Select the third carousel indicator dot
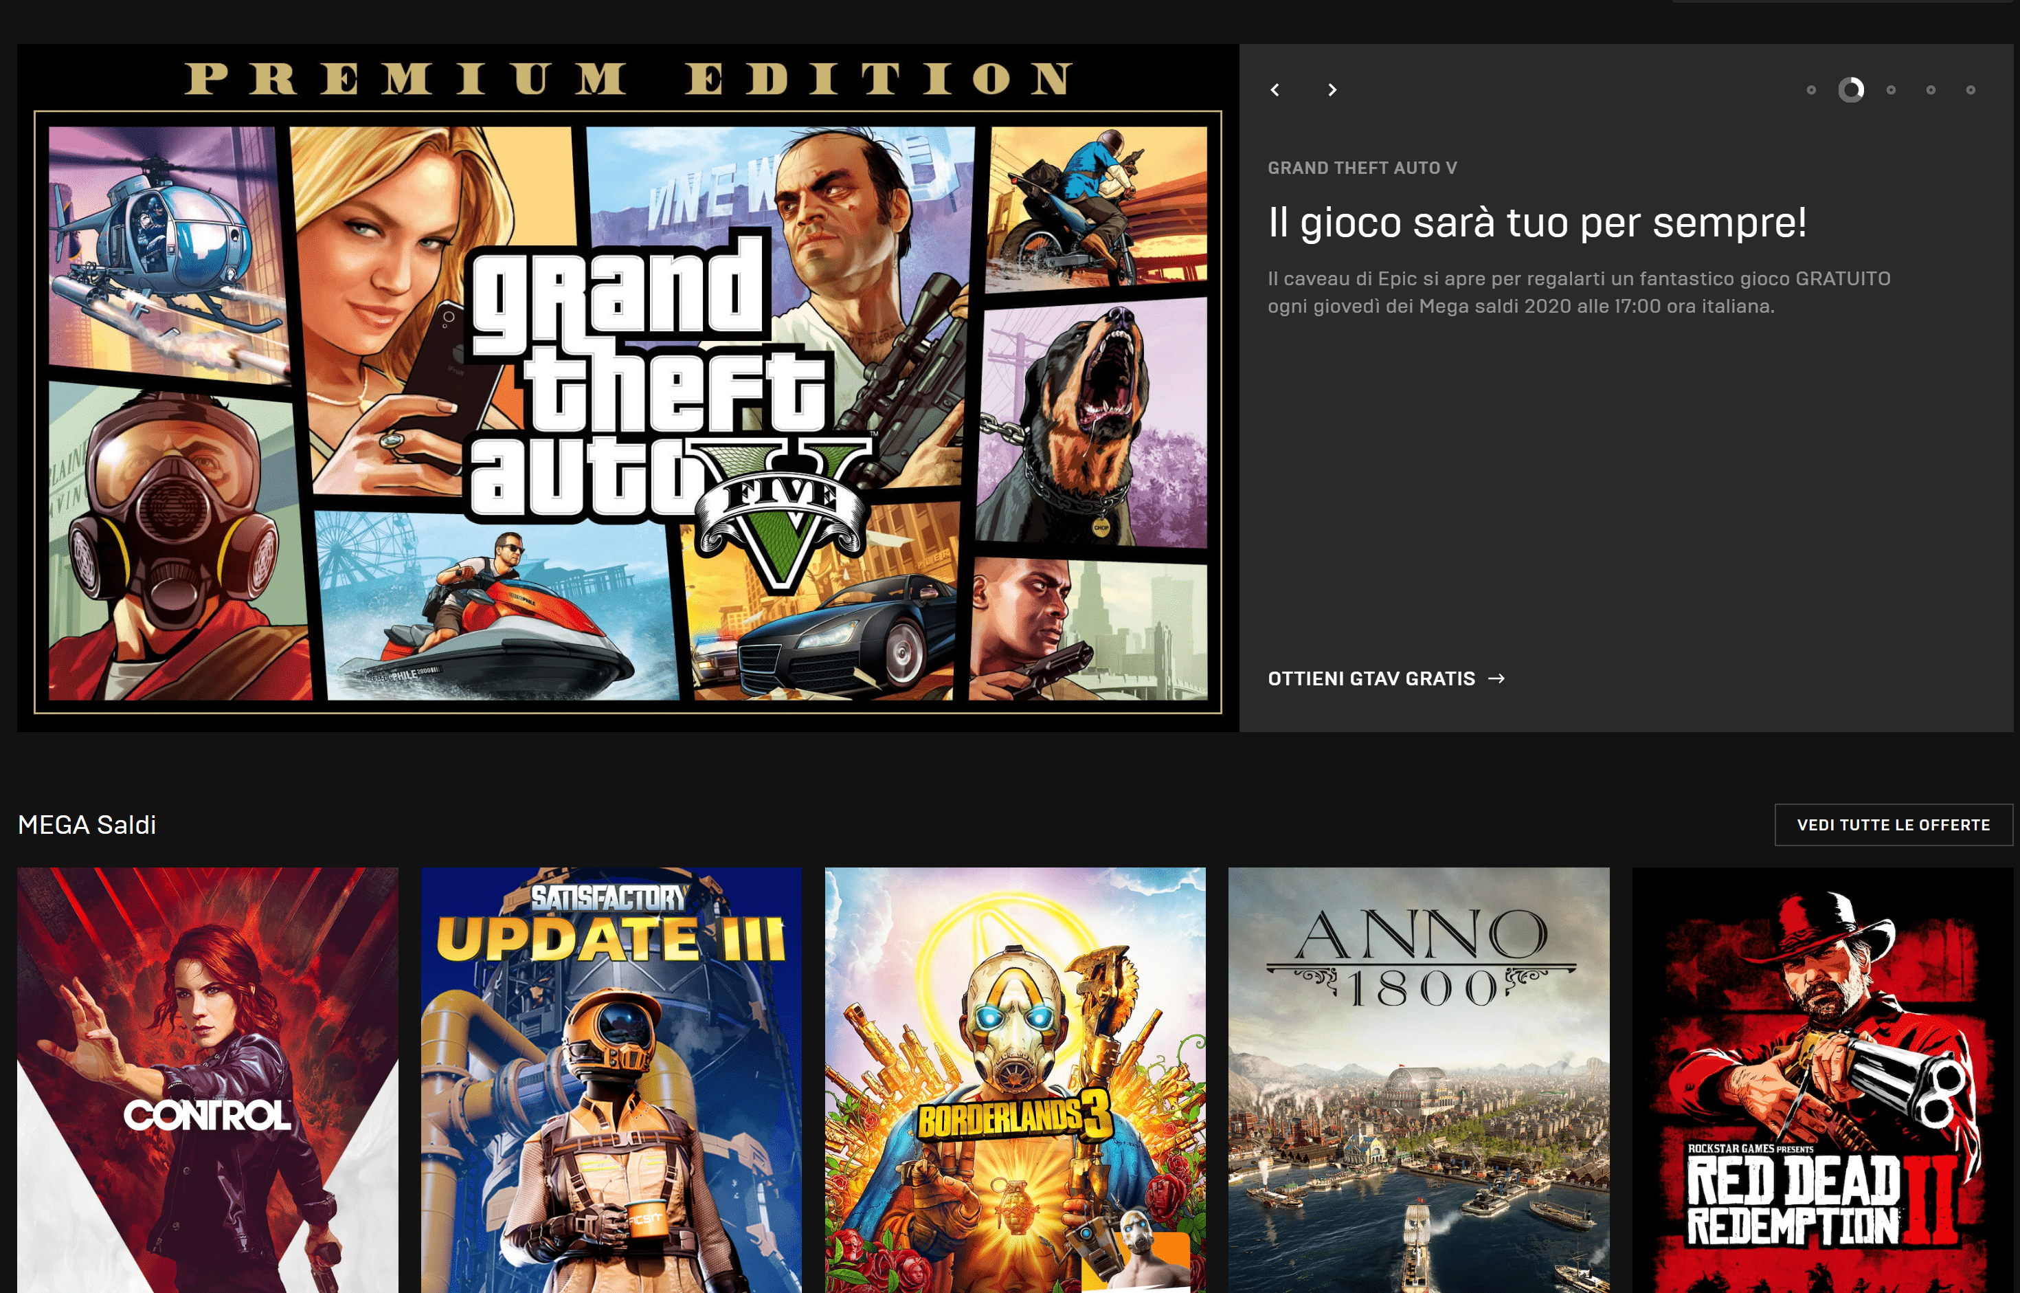 [x=1891, y=90]
